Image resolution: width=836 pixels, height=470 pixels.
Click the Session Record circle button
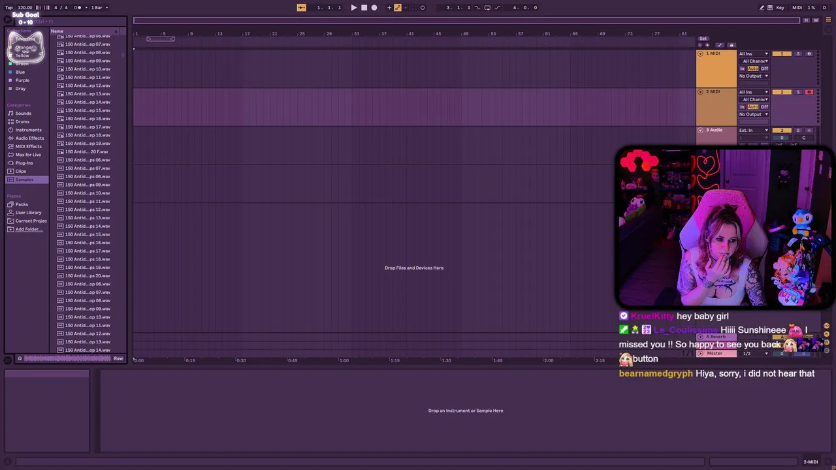[423, 8]
